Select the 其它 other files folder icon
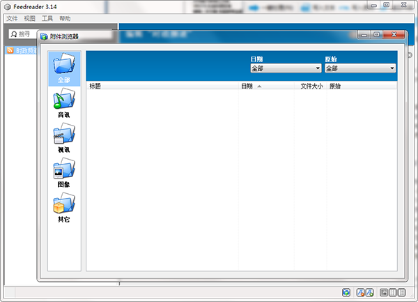418x302 pixels. click(64, 207)
